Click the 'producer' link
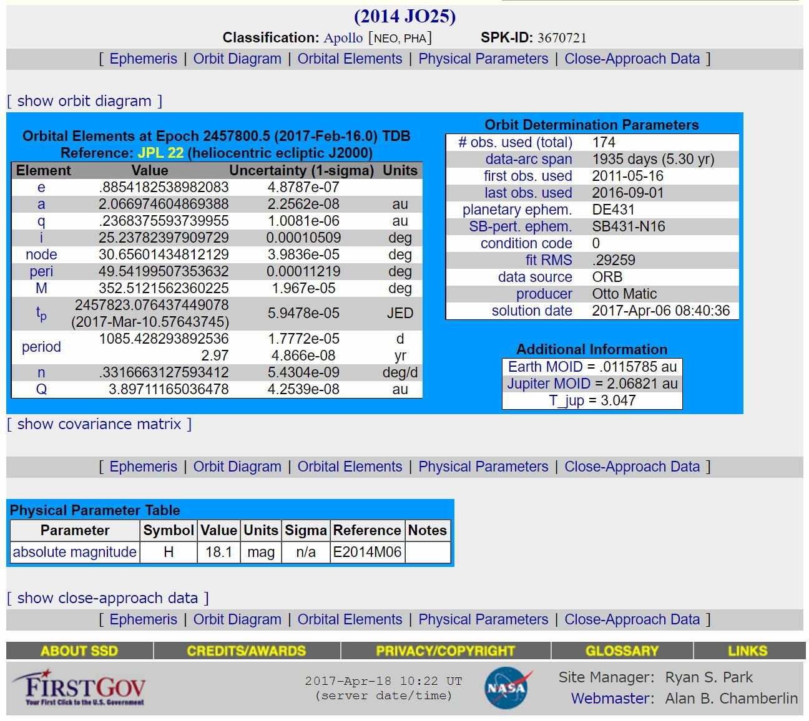809x721 pixels. coord(544,294)
